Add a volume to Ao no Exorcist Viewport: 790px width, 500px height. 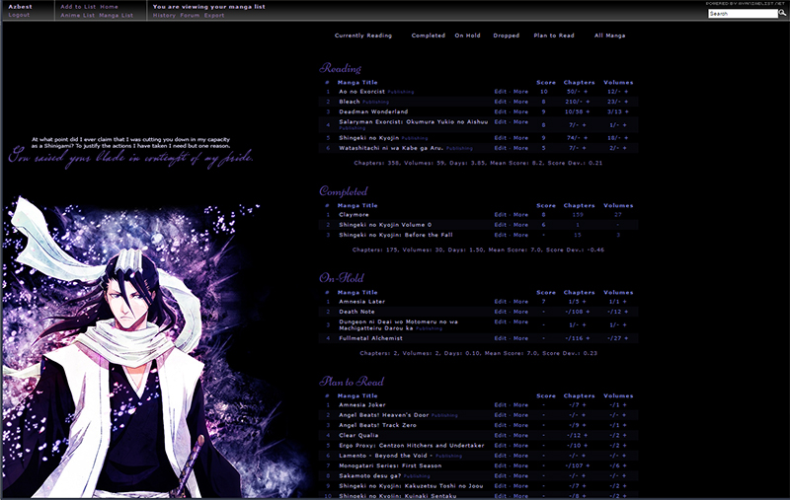click(x=626, y=91)
